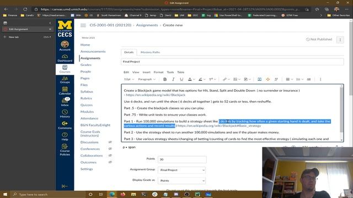Expand the highlight color dropdown arrow
Image resolution: width=353 pixels, height=198 pixels.
(205, 79)
